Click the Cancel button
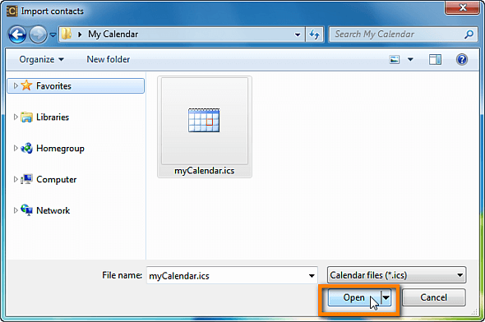485x322 pixels. point(434,297)
